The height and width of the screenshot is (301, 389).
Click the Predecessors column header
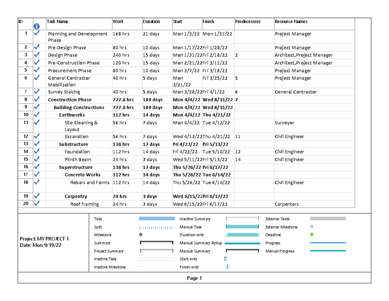(x=248, y=21)
